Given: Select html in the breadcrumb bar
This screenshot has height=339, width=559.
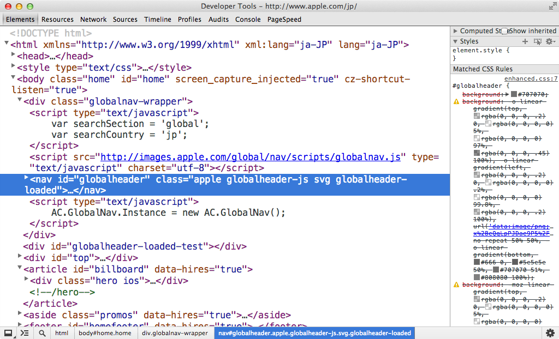Looking at the screenshot, I should pyautogui.click(x=62, y=334).
